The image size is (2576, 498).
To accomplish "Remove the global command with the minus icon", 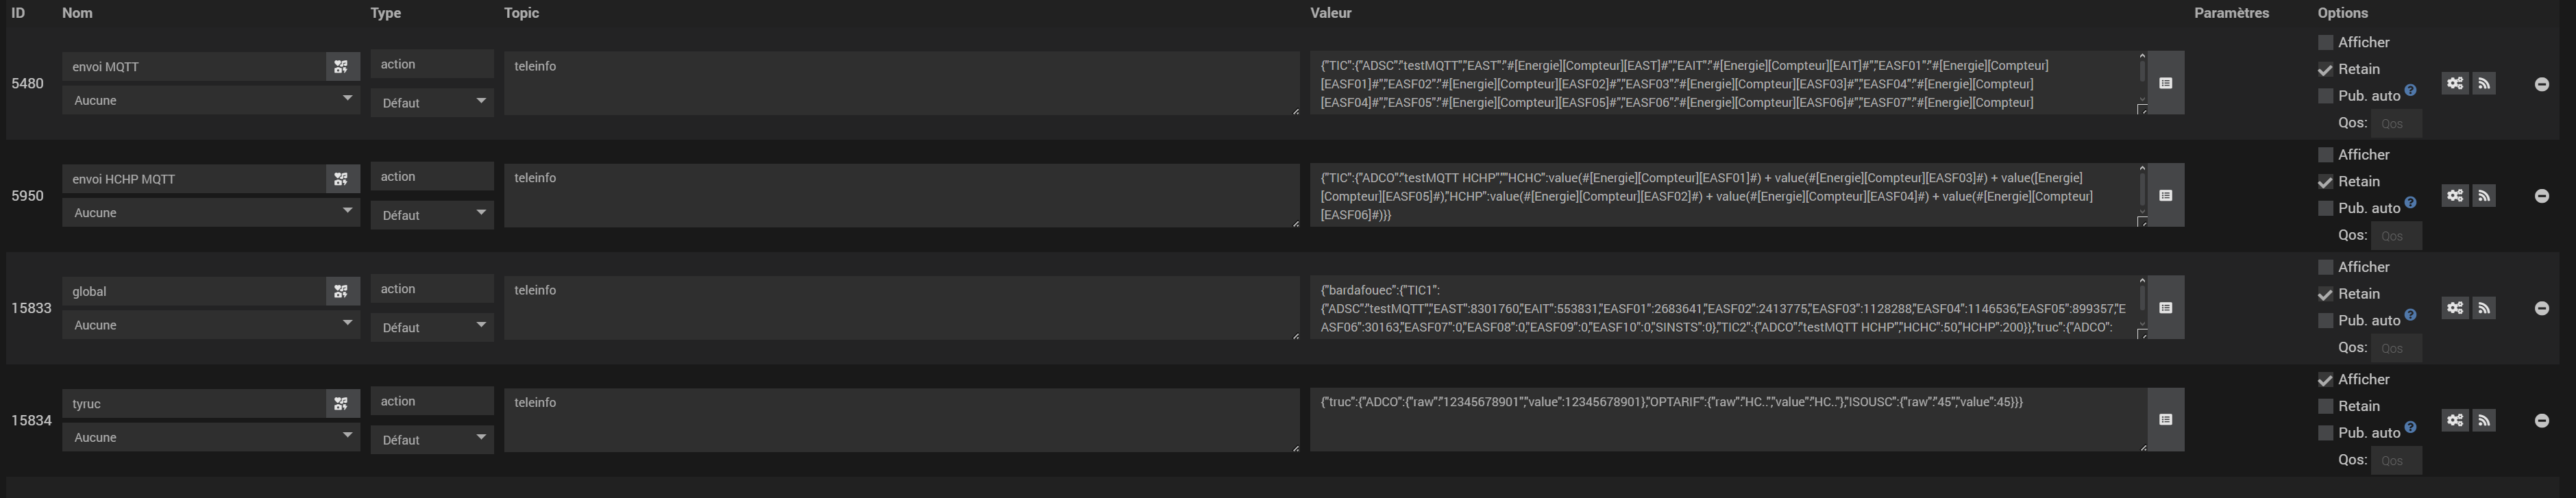I will pos(2541,309).
